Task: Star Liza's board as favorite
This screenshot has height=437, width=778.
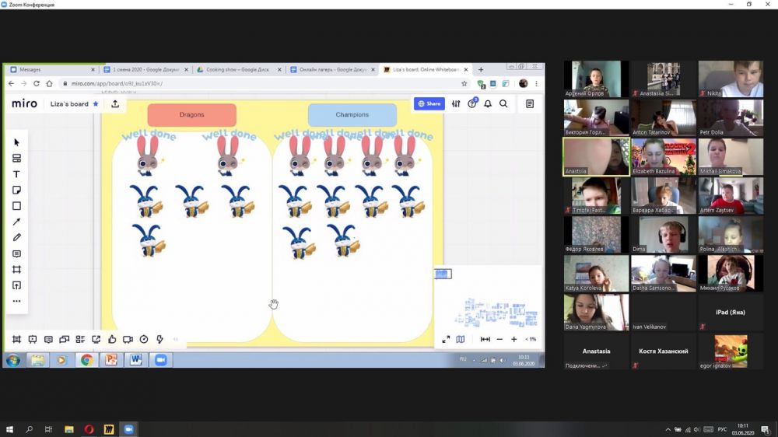Action: click(96, 103)
